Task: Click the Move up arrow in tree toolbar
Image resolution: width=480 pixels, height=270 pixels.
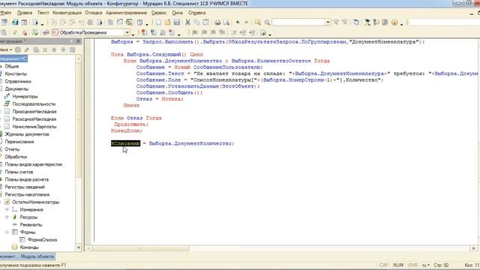Action: [54, 49]
